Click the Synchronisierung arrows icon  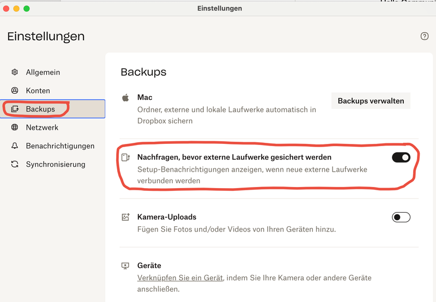coord(15,165)
